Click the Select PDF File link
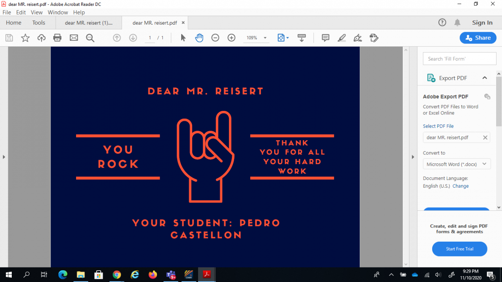The height and width of the screenshot is (282, 502). pyautogui.click(x=438, y=126)
